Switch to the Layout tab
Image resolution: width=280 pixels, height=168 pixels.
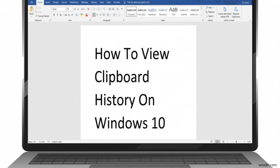point(64,2)
